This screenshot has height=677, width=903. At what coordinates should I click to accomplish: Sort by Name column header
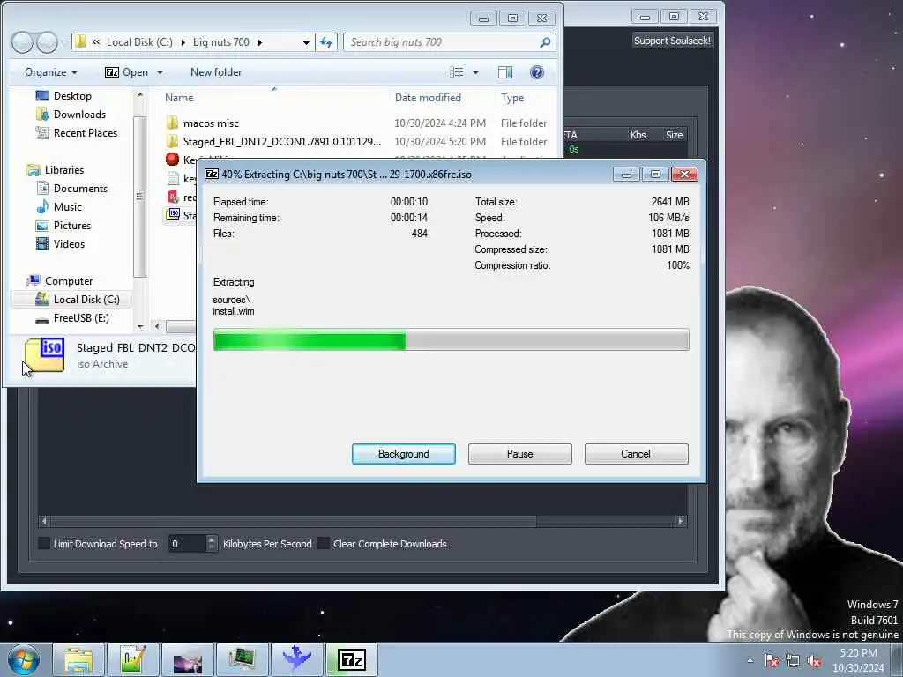[x=179, y=98]
